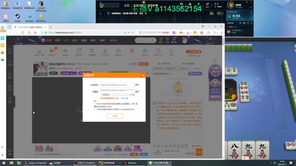Click the orange PC客户端 button
296x166 pixels.
coord(194,52)
